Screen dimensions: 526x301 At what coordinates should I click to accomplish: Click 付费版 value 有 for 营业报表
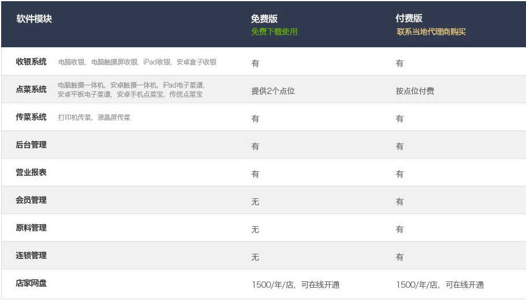[x=400, y=174]
